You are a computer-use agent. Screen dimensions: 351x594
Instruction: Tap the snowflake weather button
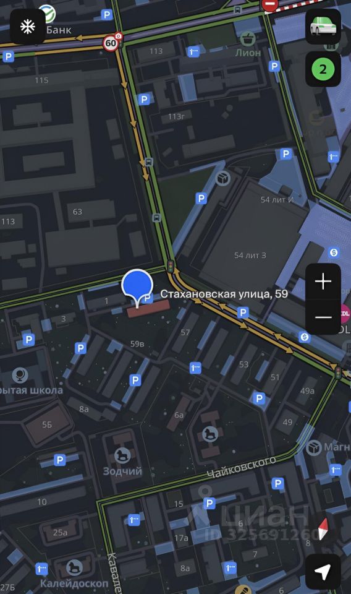tap(28, 27)
